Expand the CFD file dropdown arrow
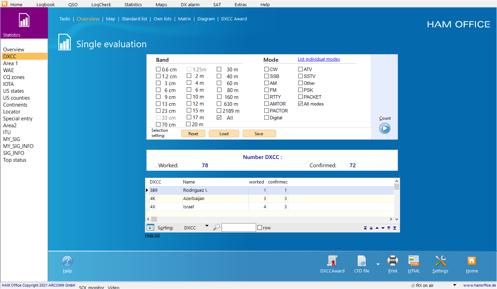 coord(378,264)
